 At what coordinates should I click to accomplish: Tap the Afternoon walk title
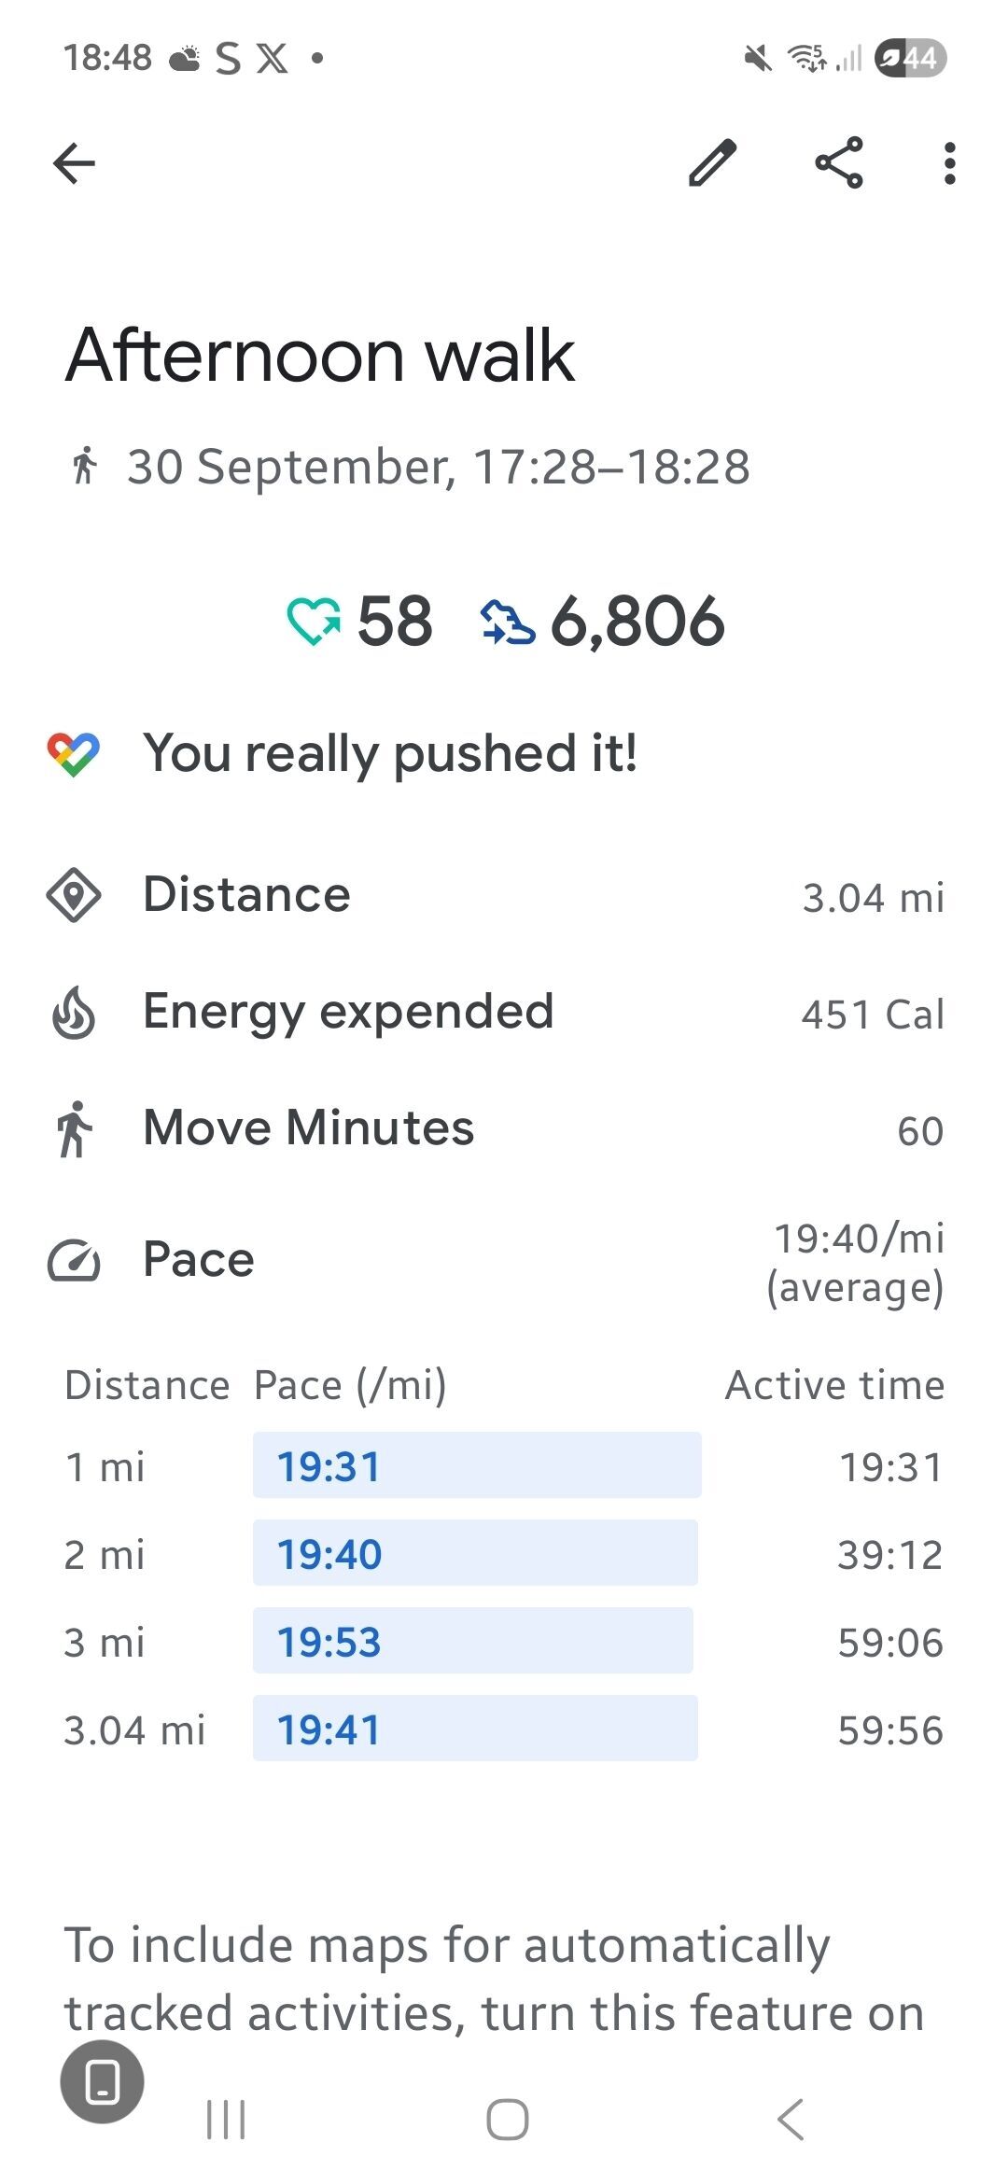[x=320, y=356]
